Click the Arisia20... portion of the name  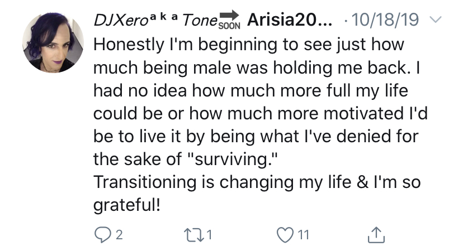tap(290, 20)
